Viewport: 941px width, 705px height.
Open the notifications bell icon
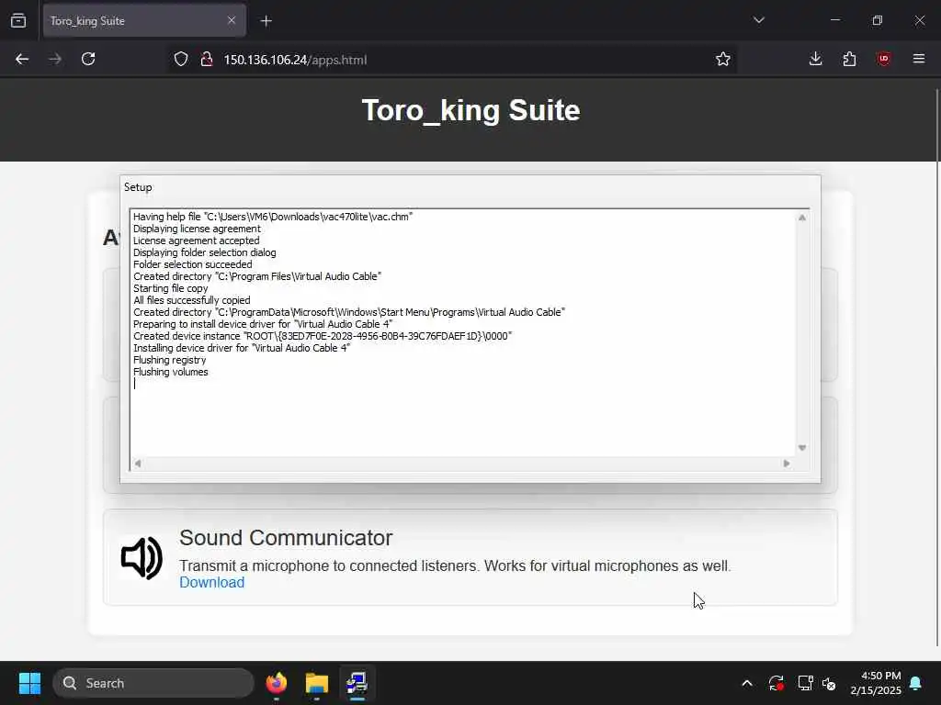coord(916,683)
